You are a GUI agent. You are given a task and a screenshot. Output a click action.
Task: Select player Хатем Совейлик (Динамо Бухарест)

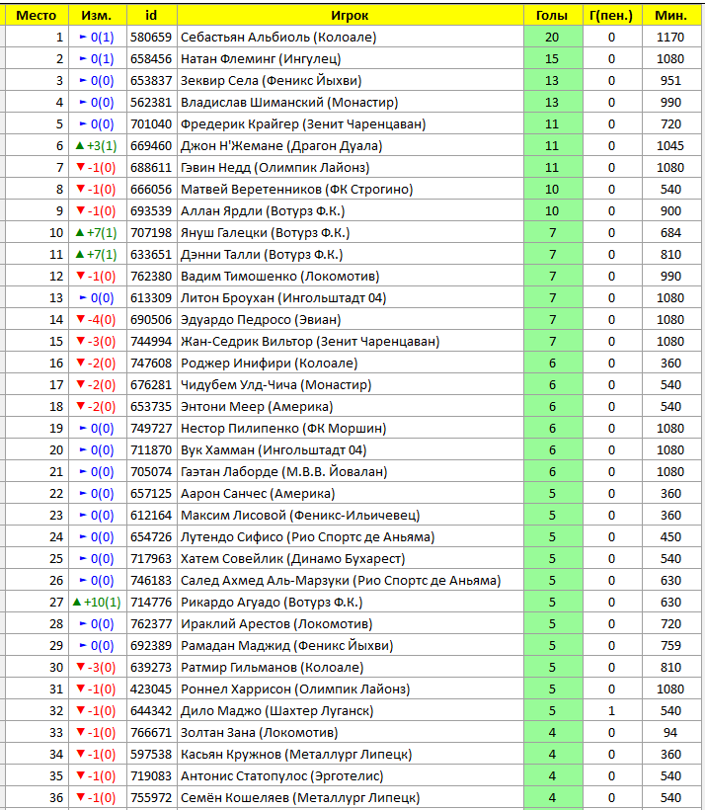[293, 558]
